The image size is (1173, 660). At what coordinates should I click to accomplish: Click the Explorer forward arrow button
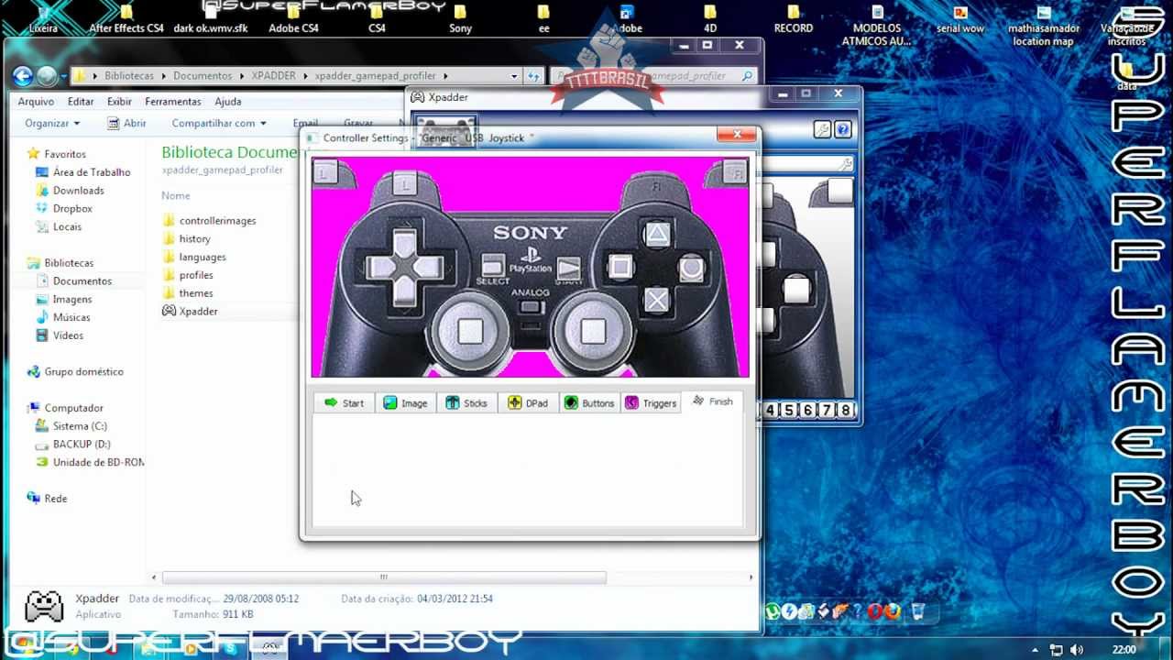(x=46, y=76)
